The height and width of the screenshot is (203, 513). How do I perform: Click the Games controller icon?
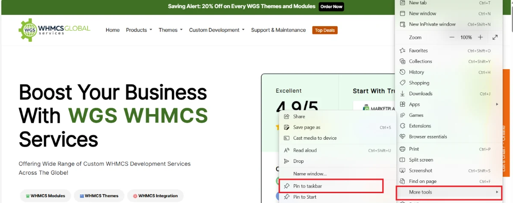402,115
